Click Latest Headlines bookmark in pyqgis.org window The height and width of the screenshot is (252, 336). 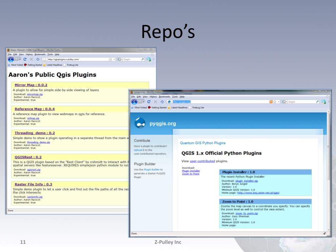point(178,108)
